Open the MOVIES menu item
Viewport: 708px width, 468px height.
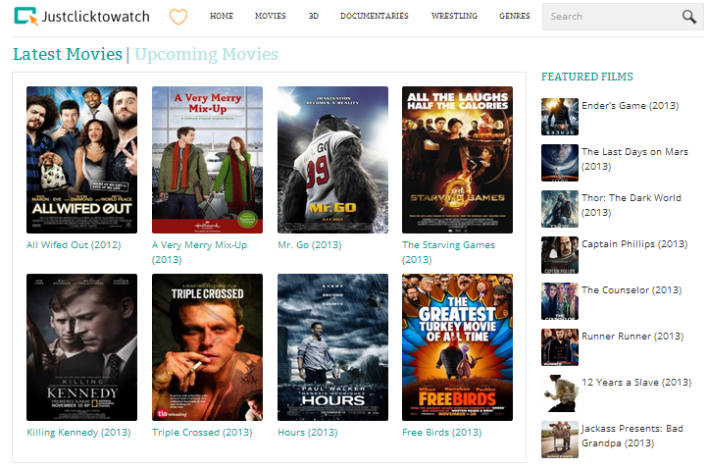[270, 16]
